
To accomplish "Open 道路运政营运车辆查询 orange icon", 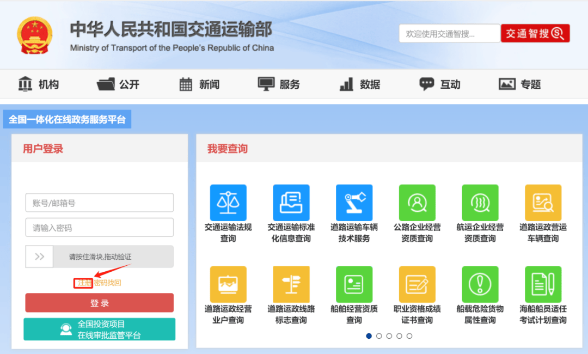I will [543, 203].
